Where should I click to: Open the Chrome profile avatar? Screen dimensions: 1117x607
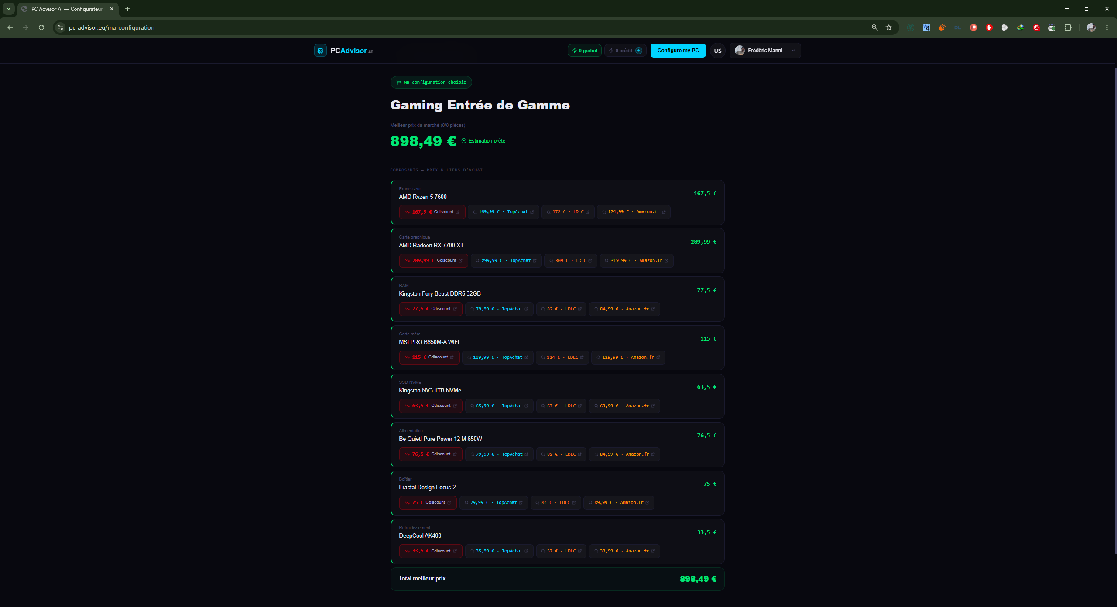[x=1091, y=27]
